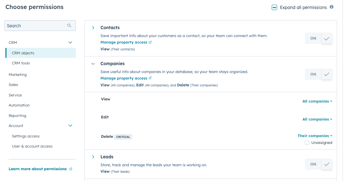Viewport: 346px width, 181px height.
Task: Open the View All companies dropdown
Action: [x=317, y=101]
